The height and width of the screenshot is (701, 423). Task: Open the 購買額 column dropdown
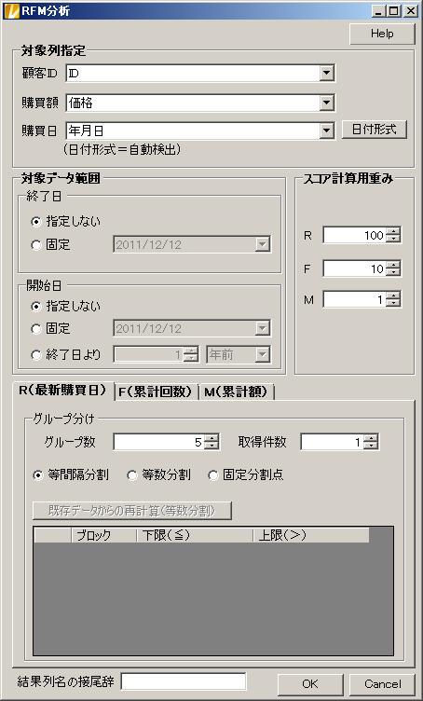pos(326,103)
